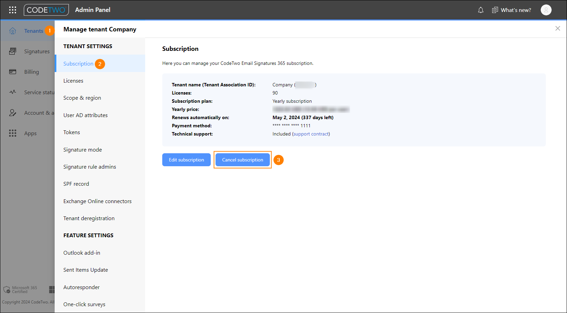The width and height of the screenshot is (567, 313).
Task: Click the CodeTwo logo
Action: (x=46, y=10)
